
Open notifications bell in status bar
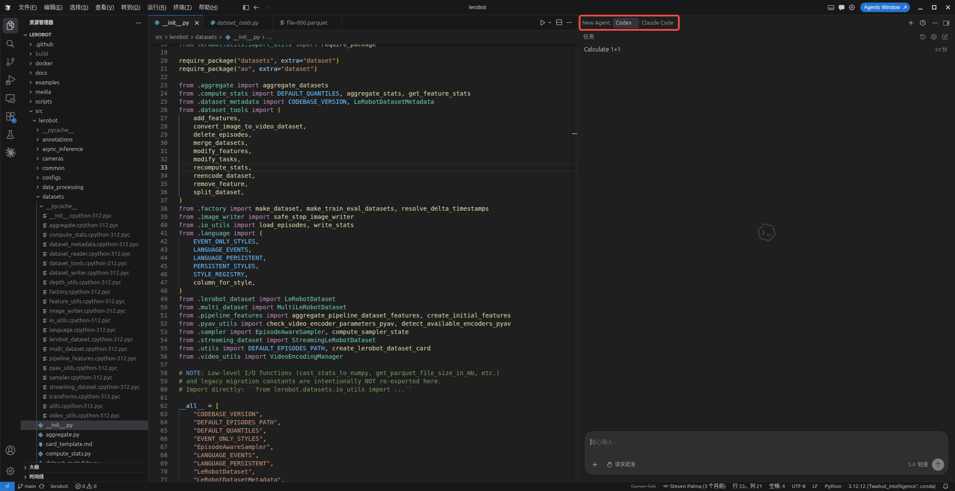pyautogui.click(x=945, y=486)
